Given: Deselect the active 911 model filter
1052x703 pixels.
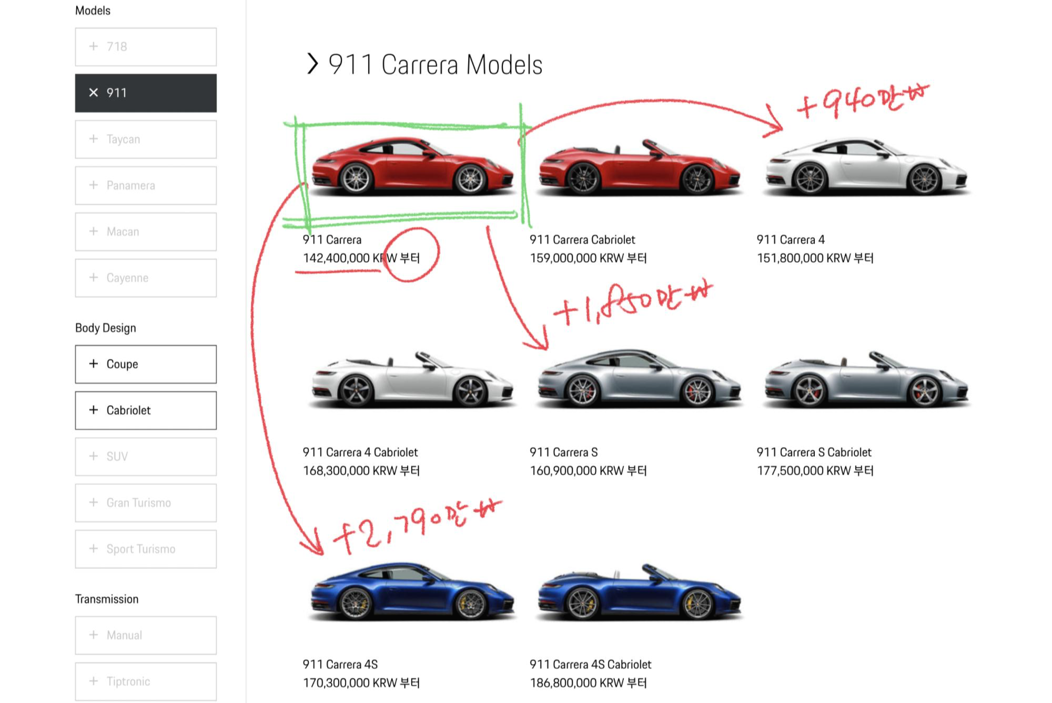Looking at the screenshot, I should 146,93.
